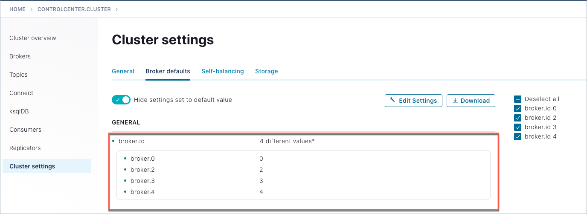Click the wrench icon in Edit Settings
587x214 pixels.
[x=393, y=101]
